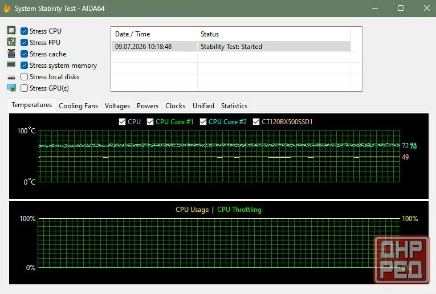Uncheck the Stress FPU checkbox
Screen dimensions: 436x294
click(24, 43)
